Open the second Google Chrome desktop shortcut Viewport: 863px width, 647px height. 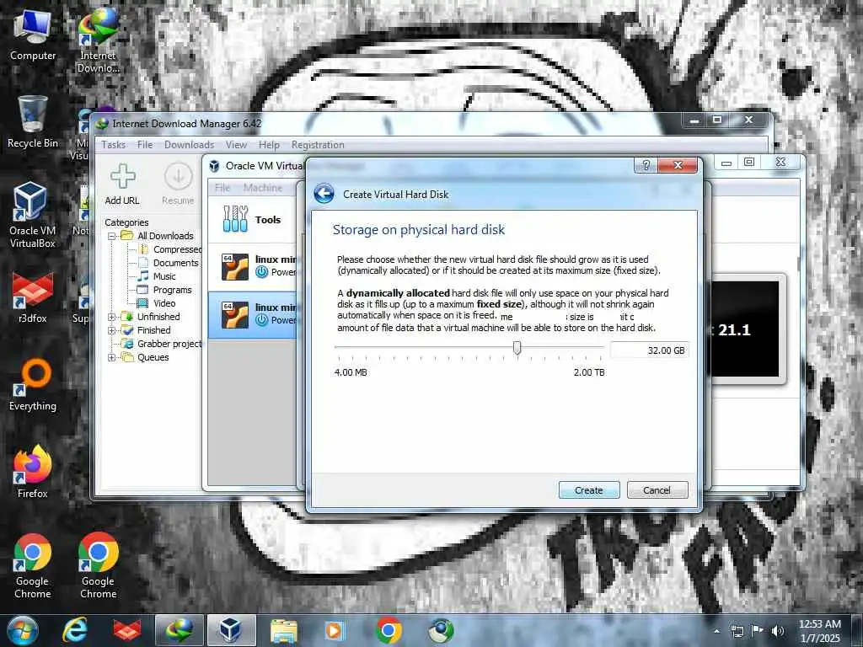[98, 565]
